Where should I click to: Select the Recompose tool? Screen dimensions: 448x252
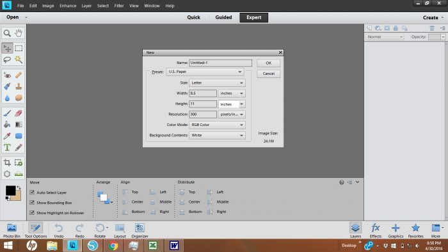(19, 162)
